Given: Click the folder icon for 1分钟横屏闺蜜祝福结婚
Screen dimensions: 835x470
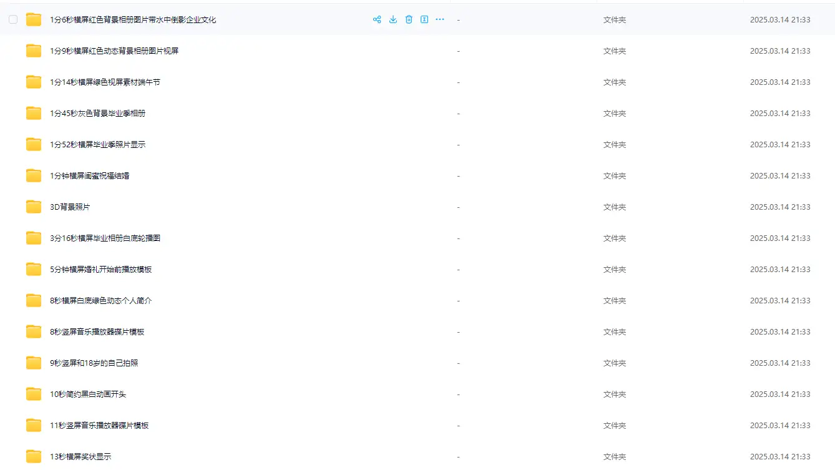Looking at the screenshot, I should (x=34, y=175).
